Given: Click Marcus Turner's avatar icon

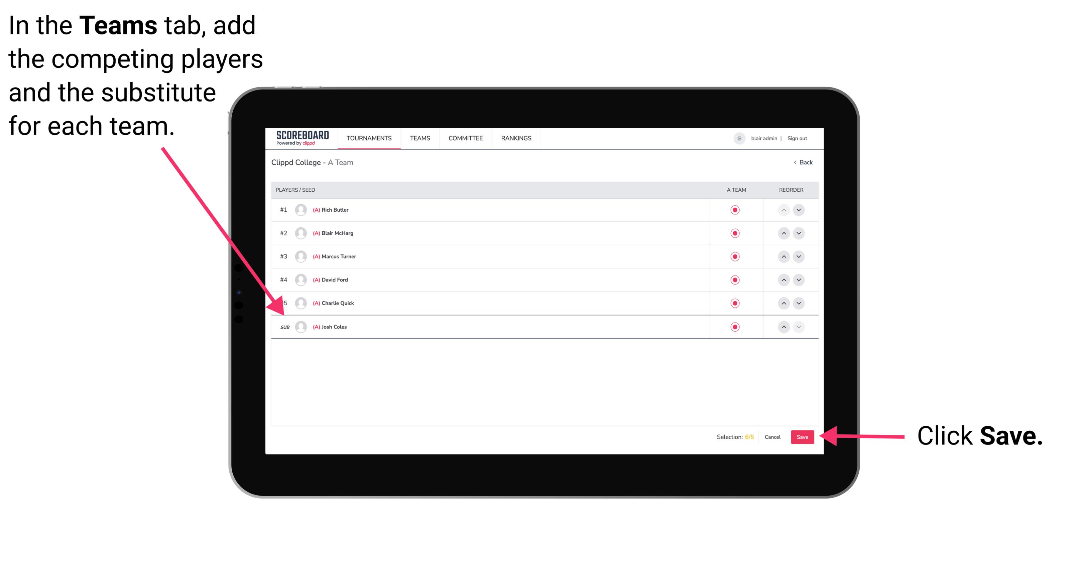Looking at the screenshot, I should (x=301, y=256).
